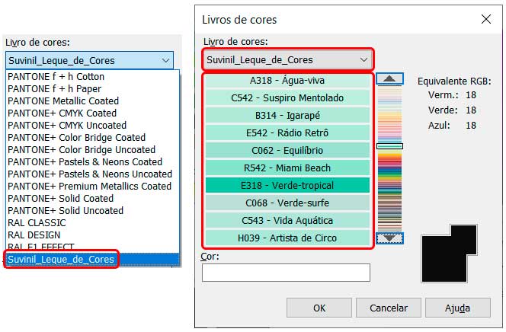506x332 pixels.
Task: Pick color C543 - Vida Aquática
Action: (x=287, y=221)
